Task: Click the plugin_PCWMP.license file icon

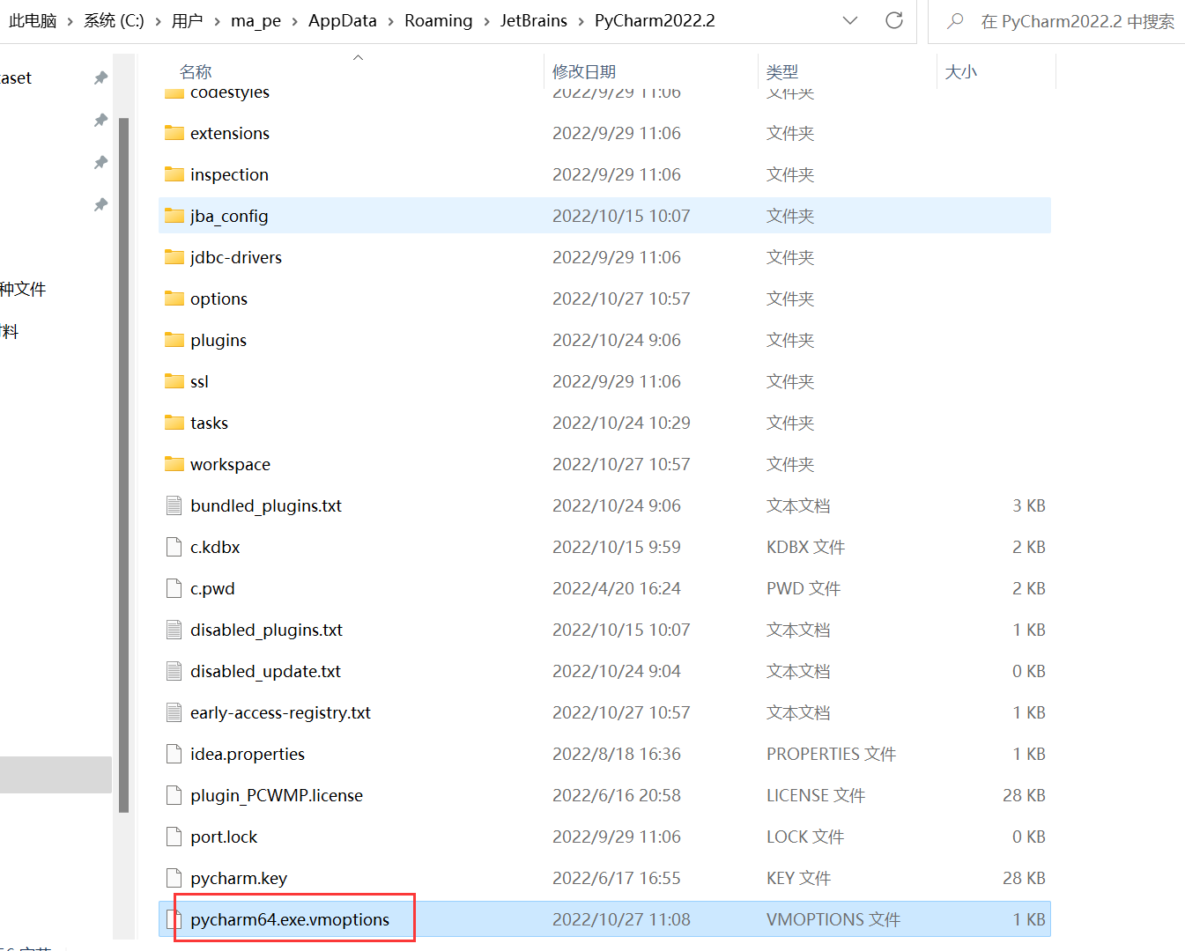Action: [174, 795]
